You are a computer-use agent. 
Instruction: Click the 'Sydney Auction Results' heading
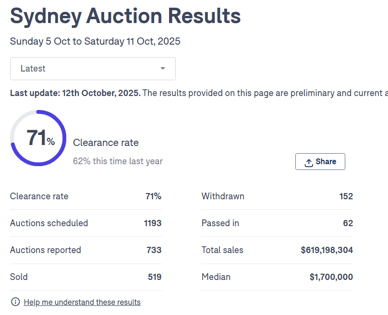125,16
